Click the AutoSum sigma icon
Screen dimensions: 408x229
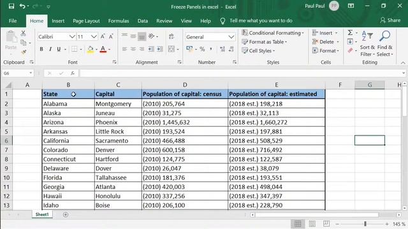pos(350,32)
